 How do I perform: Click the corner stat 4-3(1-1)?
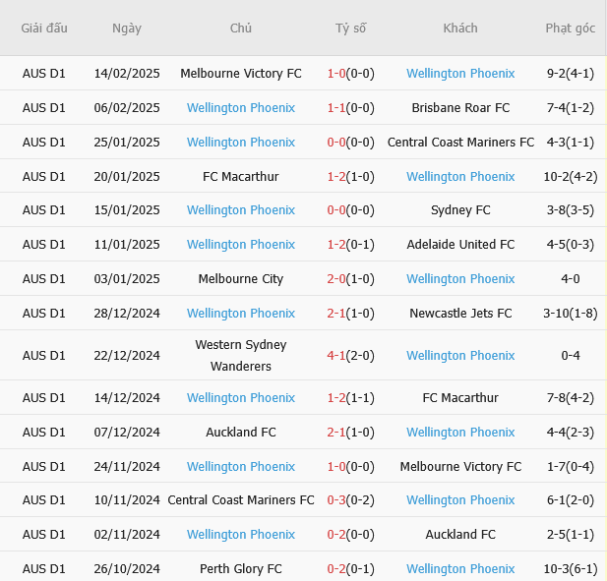point(571,143)
